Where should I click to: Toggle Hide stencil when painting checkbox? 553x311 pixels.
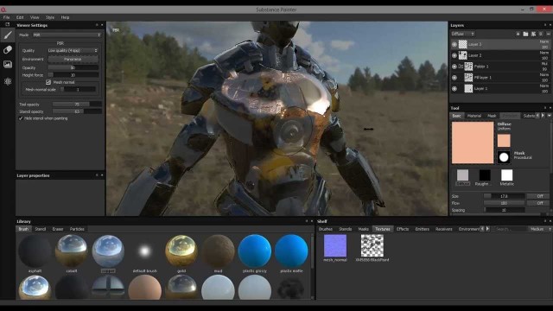21,118
